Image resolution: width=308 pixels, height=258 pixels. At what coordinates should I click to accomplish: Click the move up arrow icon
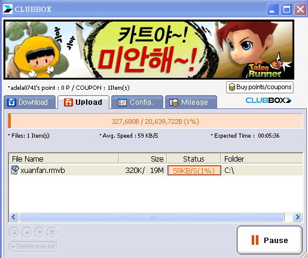coord(27,232)
